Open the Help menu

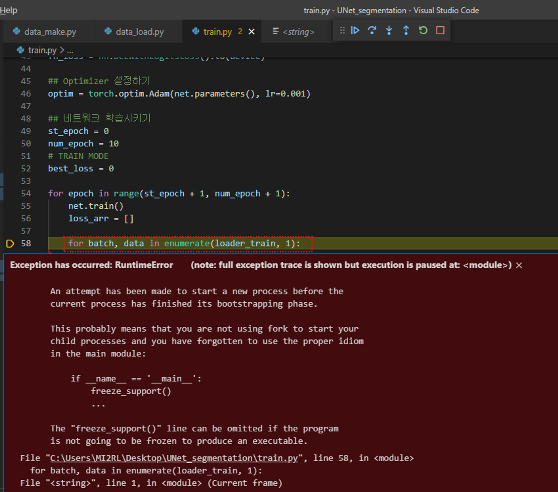(x=9, y=10)
